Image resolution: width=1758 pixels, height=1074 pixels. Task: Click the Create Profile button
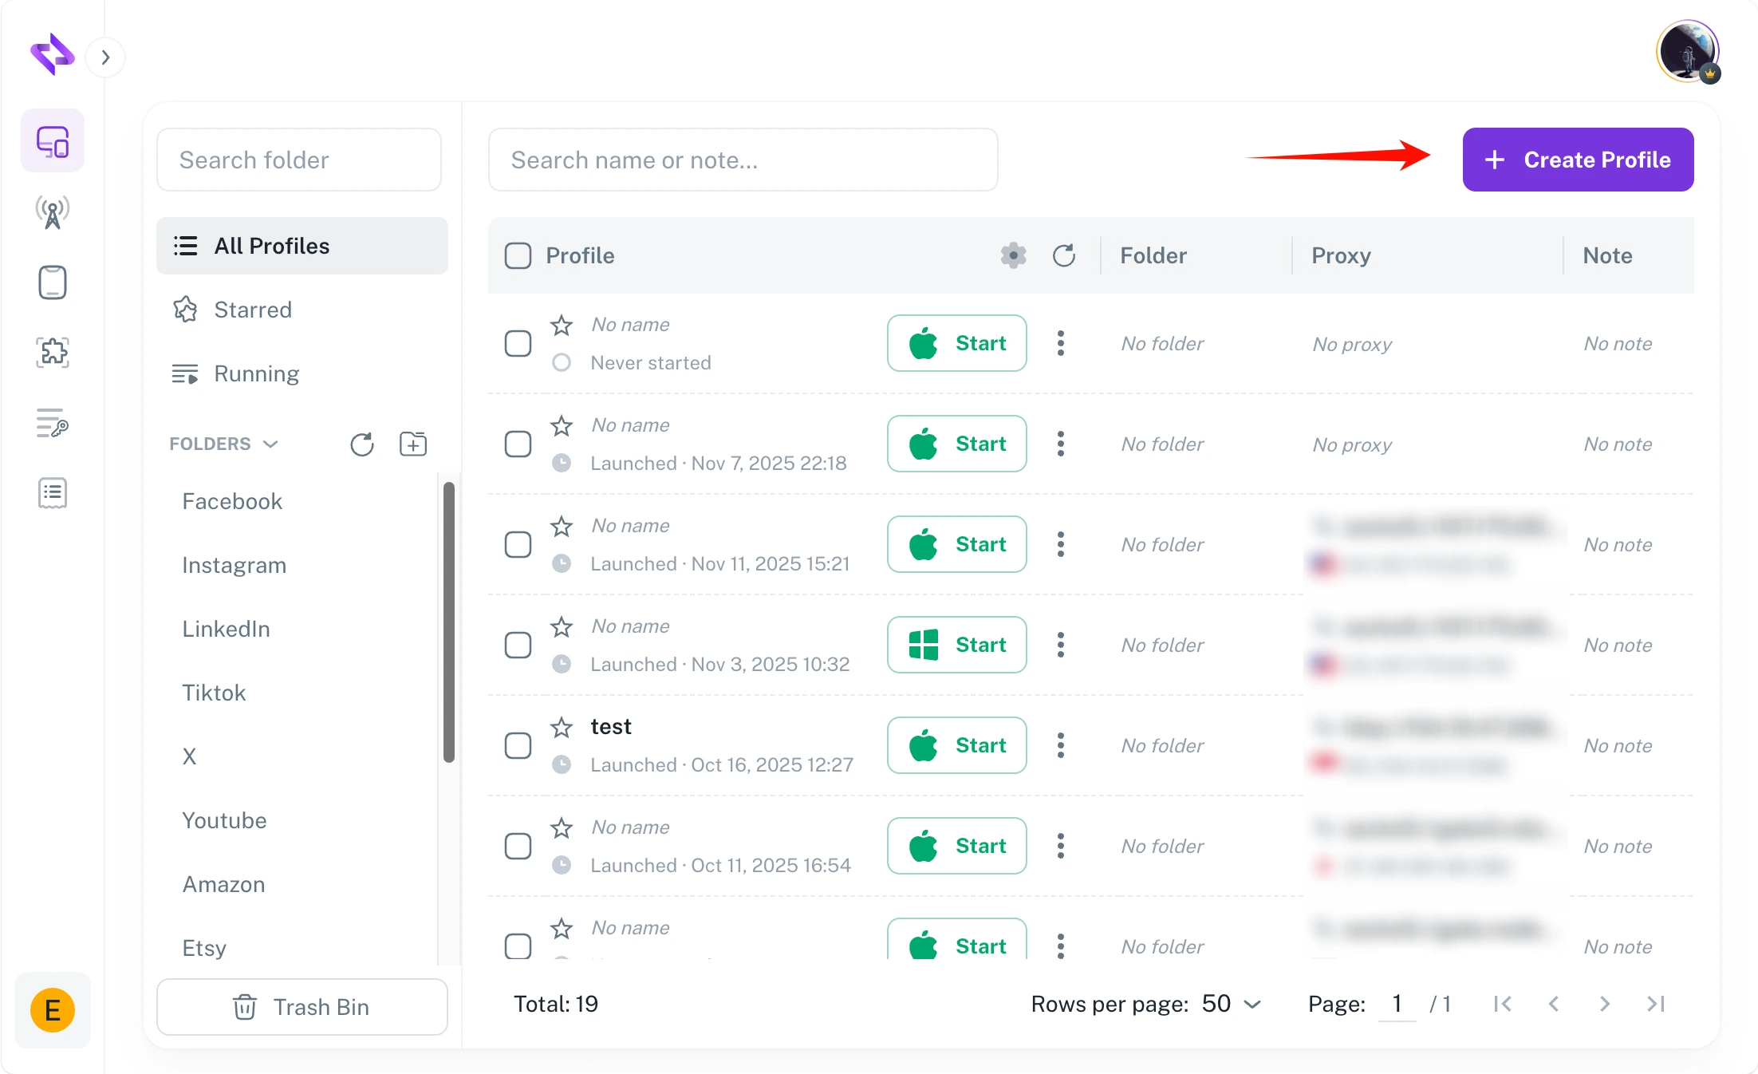point(1577,160)
